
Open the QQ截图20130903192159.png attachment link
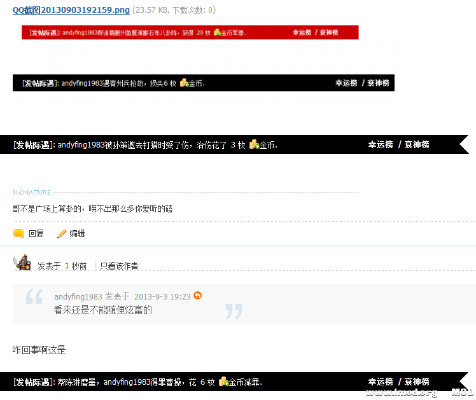point(71,10)
